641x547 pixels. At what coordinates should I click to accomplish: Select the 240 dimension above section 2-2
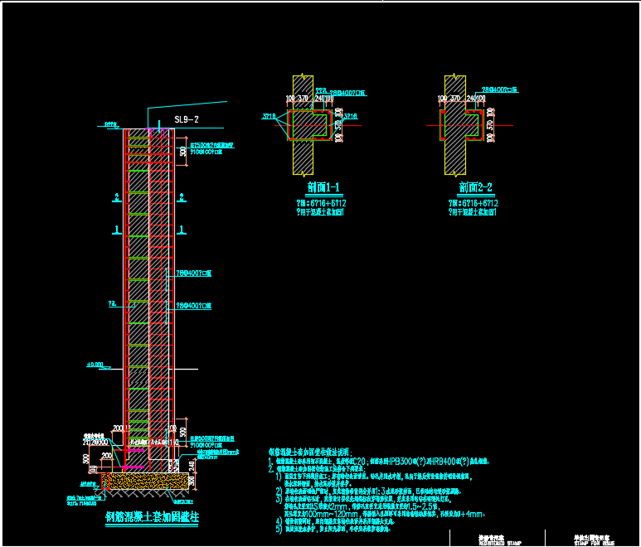point(472,99)
